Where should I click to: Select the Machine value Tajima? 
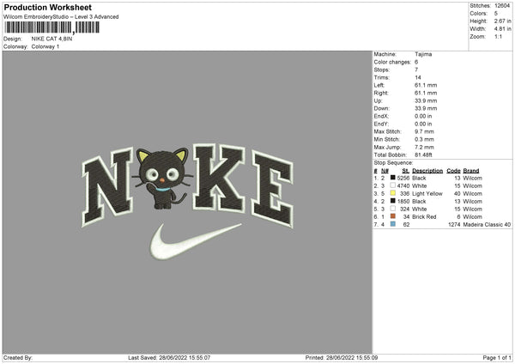click(x=423, y=54)
